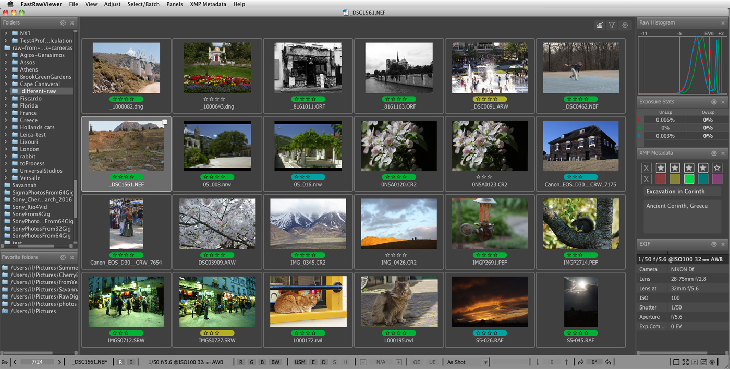Click the undo arrow in the bottom bar
Image resolution: width=730 pixels, height=369 pixels.
607,361
